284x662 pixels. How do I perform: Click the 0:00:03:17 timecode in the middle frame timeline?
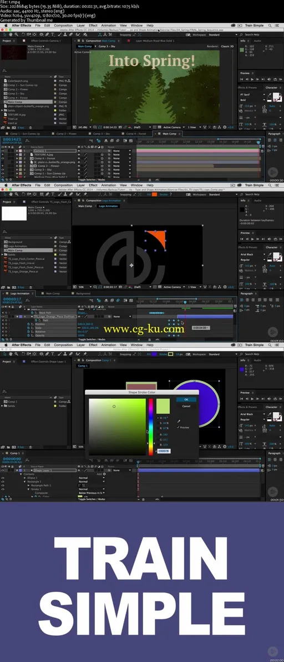tap(12, 299)
